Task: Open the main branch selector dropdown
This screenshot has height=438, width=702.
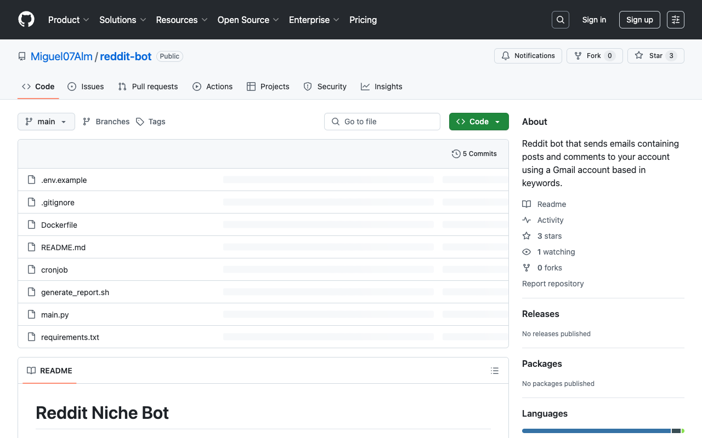Action: [x=46, y=122]
